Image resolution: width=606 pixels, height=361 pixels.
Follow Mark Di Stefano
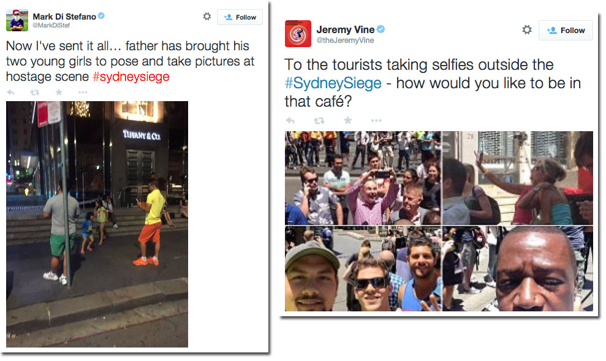pyautogui.click(x=240, y=17)
